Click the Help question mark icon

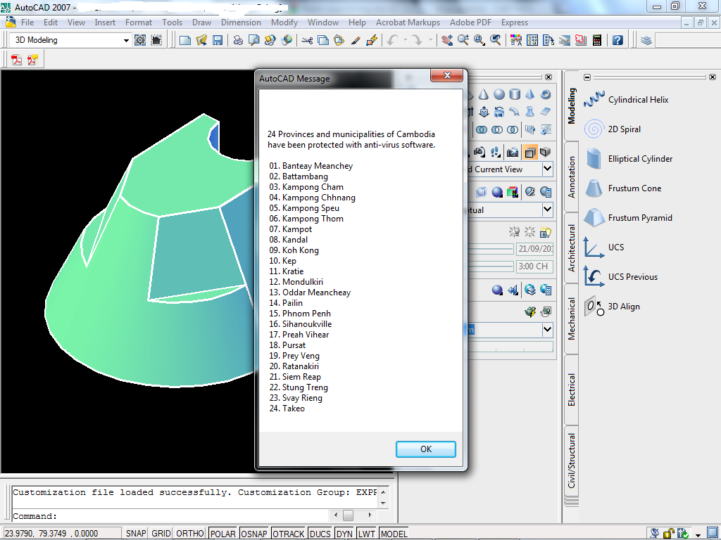click(617, 40)
